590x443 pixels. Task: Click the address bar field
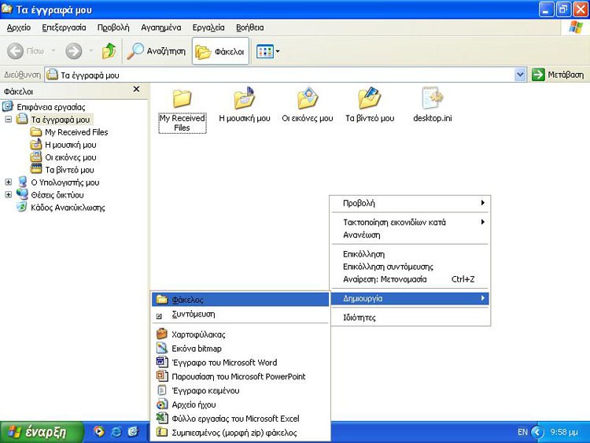[x=283, y=75]
